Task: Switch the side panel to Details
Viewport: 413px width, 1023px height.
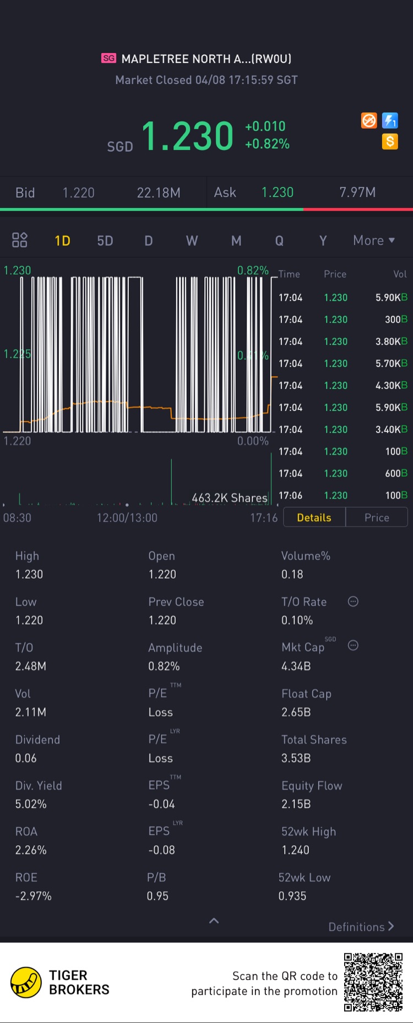Action: (314, 518)
